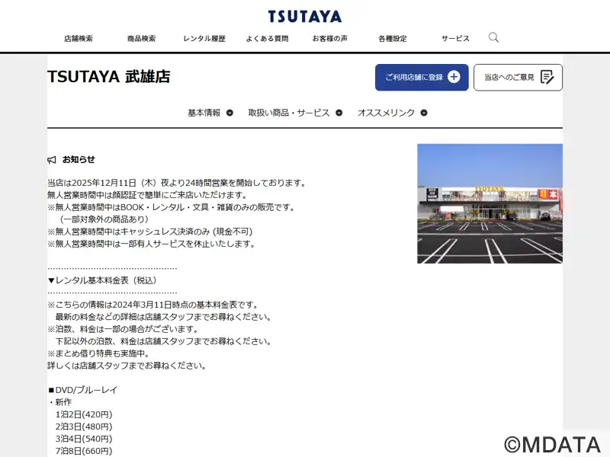Click price row 7泊8日(660円)
Screen dimensions: 610x457
(84, 451)
